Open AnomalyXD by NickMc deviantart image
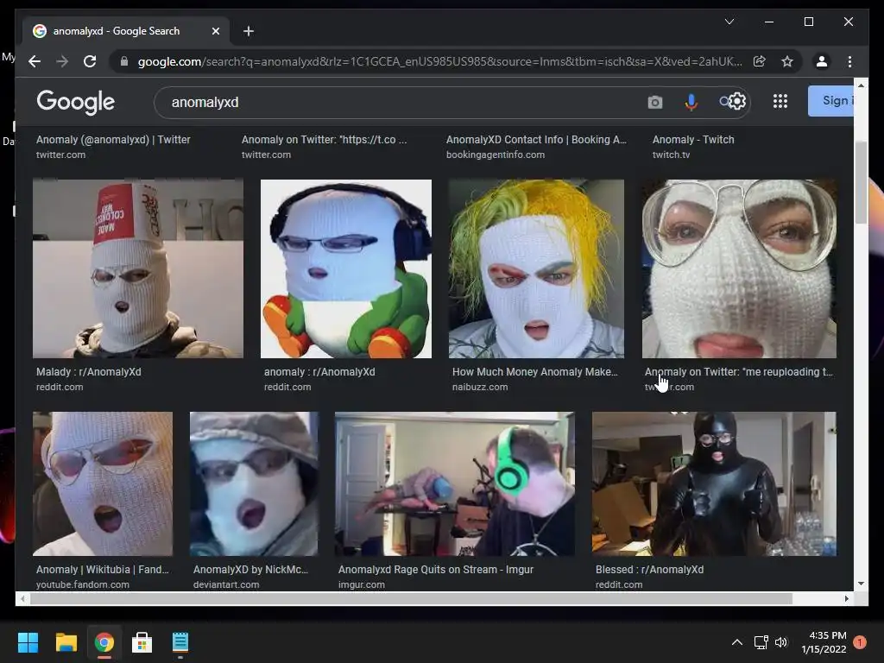Viewport: 884px width, 663px height. pos(254,483)
